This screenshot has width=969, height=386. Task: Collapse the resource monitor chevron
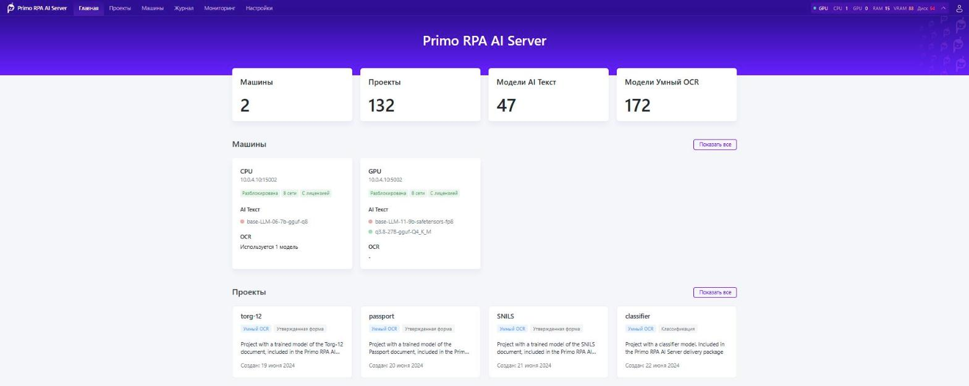[x=943, y=8]
